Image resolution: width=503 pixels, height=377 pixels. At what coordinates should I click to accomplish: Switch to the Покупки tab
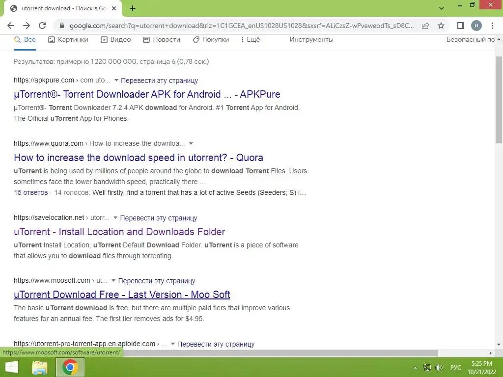pyautogui.click(x=211, y=40)
